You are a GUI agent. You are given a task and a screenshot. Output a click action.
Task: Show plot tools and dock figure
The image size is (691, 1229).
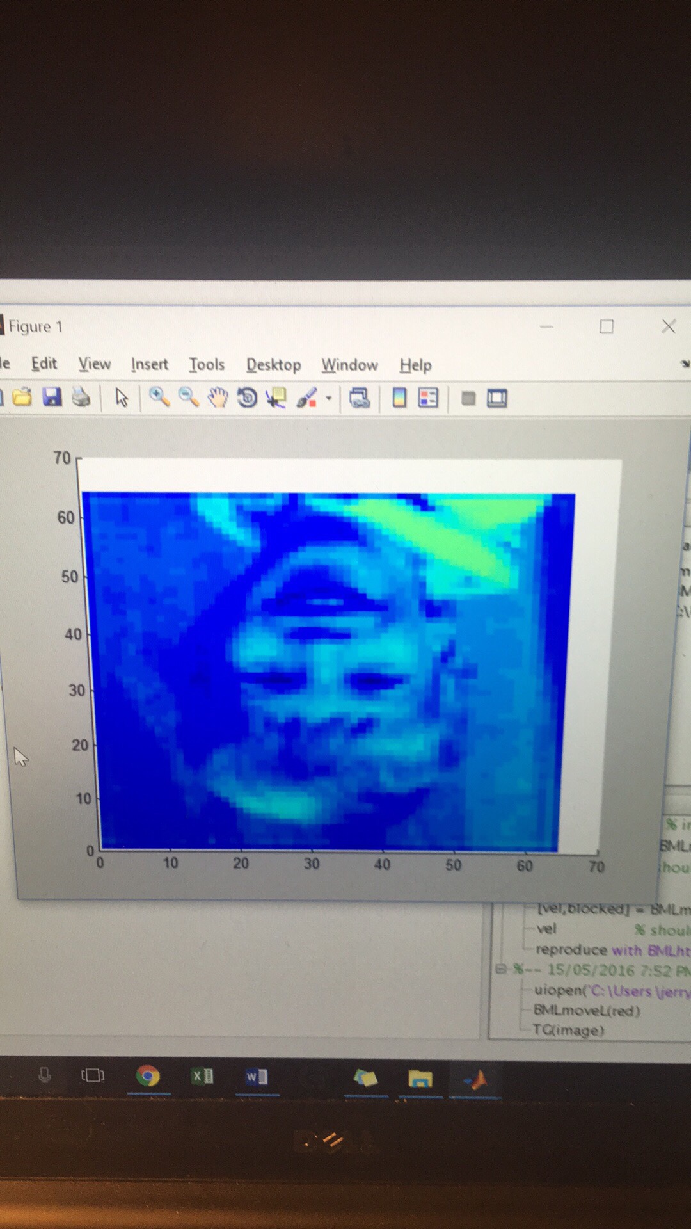click(497, 399)
